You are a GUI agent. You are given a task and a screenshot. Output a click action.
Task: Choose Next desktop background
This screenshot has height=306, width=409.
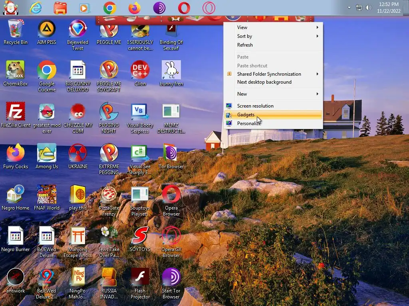pos(273,82)
